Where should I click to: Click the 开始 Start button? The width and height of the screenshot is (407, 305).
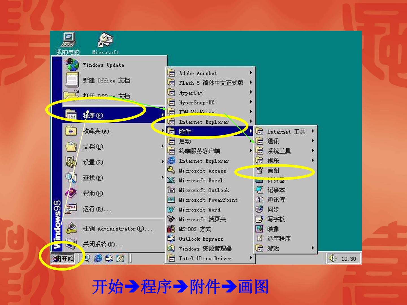pos(63,258)
